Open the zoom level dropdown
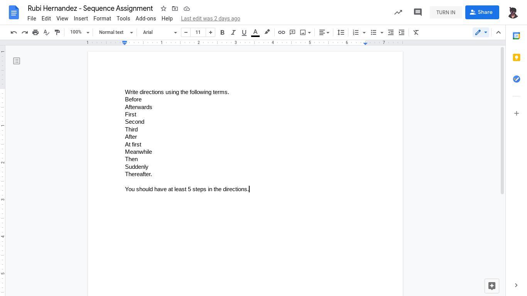 79,32
